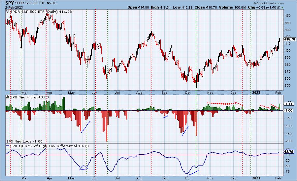
Task: Click the -100 axis label of the highs-lows panel
Action: (288, 126)
